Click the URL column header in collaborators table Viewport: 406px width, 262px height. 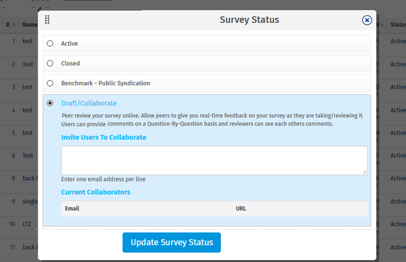(241, 208)
